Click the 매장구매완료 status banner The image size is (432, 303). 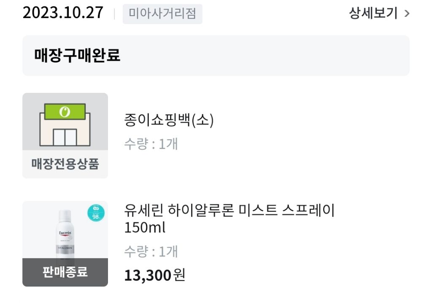tap(216, 55)
